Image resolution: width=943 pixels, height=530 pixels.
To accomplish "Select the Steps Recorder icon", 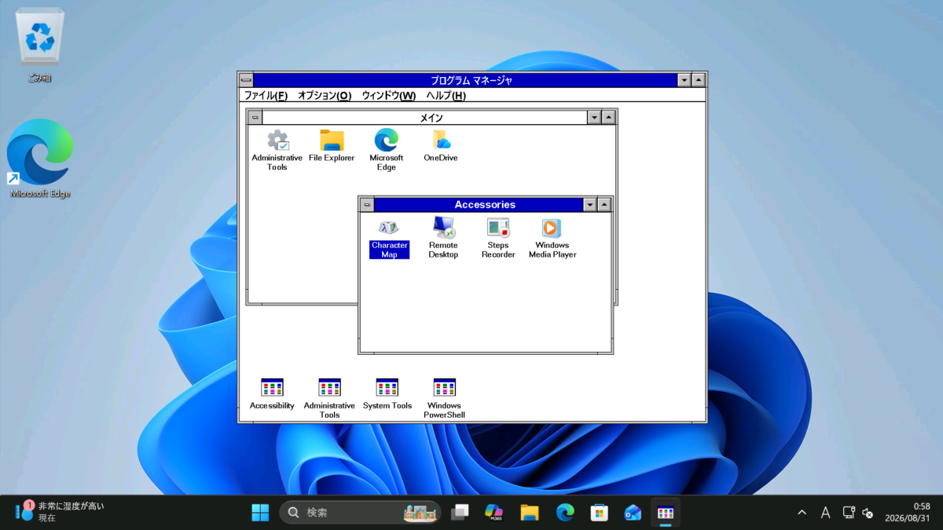I will pos(498,238).
